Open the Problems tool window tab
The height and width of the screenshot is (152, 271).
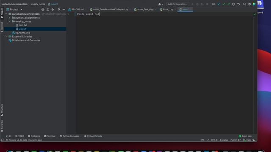(x=34, y=136)
